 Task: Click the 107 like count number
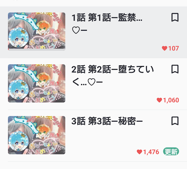point(173,49)
